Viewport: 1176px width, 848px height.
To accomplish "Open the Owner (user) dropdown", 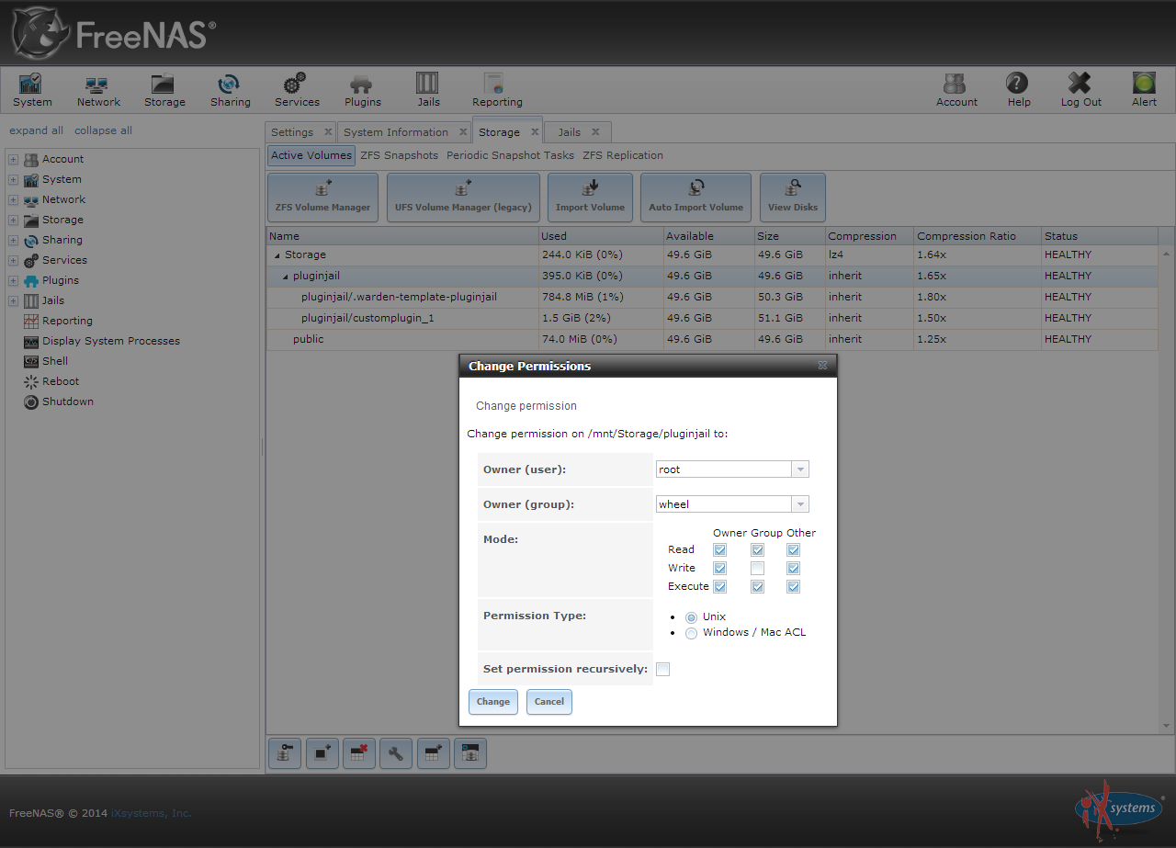I will pyautogui.click(x=800, y=469).
